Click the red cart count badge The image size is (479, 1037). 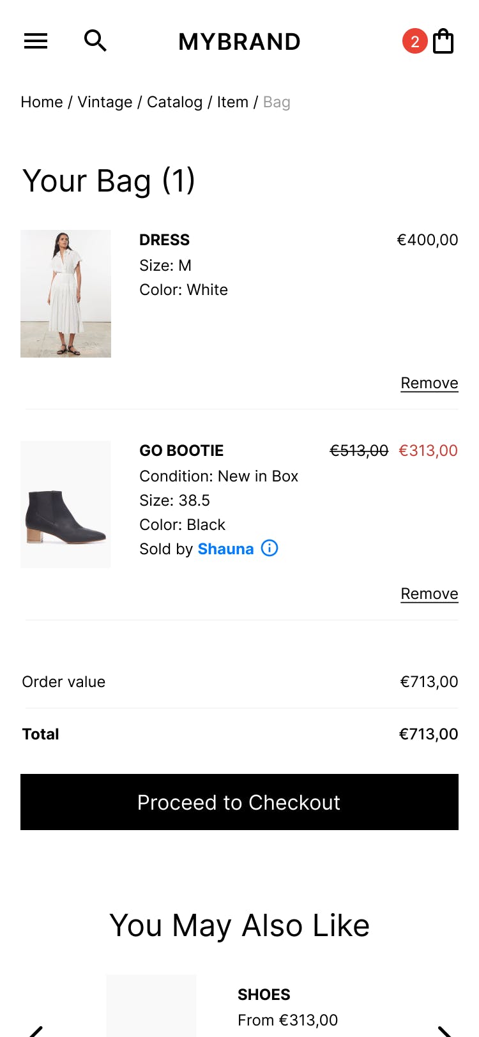(x=414, y=42)
